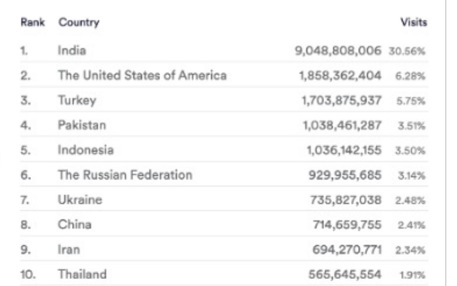Click Thailand's 1.91% share value
457x286 pixels.
[413, 275]
